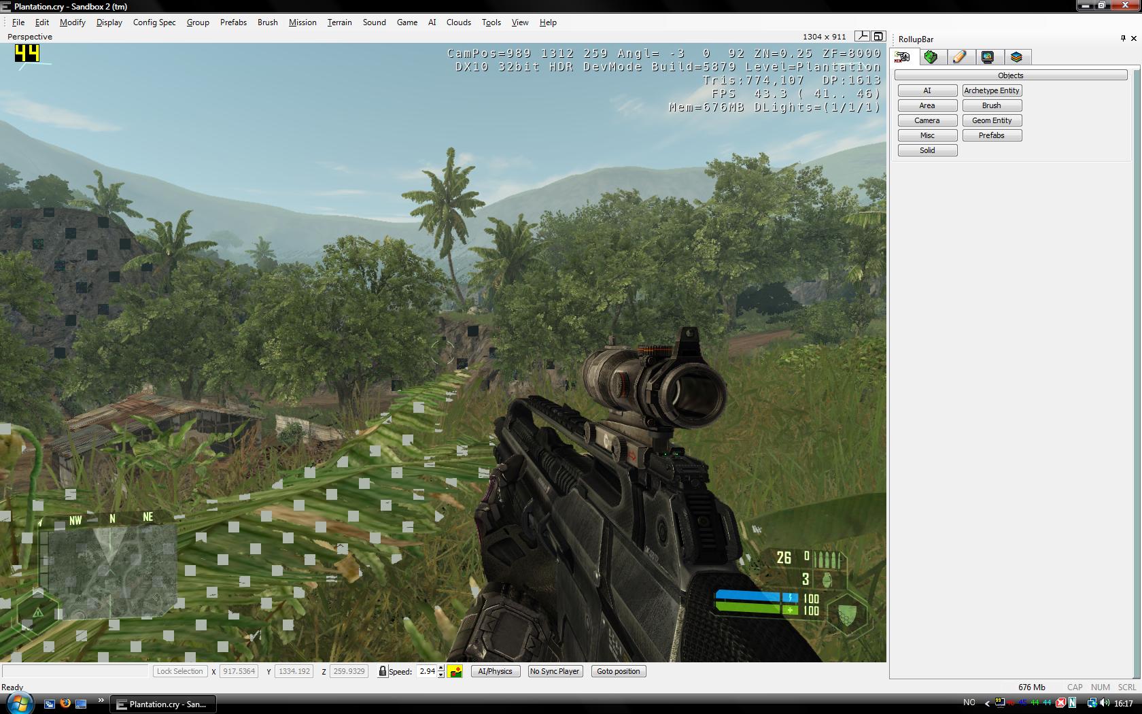Screen dimensions: 1142x714
Task: Click the Z coordinate field
Action: pyautogui.click(x=349, y=671)
